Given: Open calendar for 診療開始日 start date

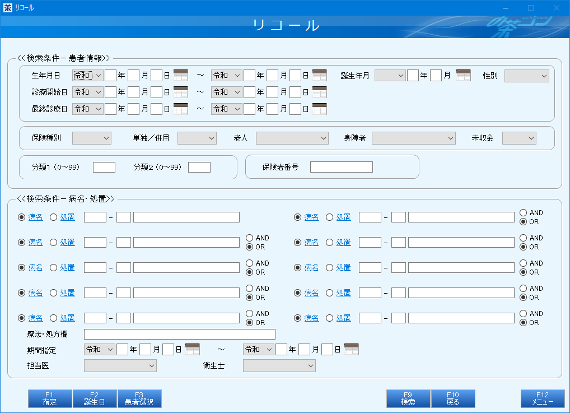Looking at the screenshot, I should tap(181, 92).
